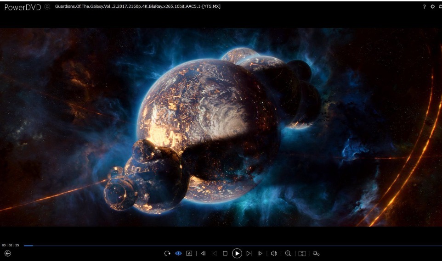Open the bookmark star icon
The width and height of the screenshot is (442, 261).
[x=189, y=253]
